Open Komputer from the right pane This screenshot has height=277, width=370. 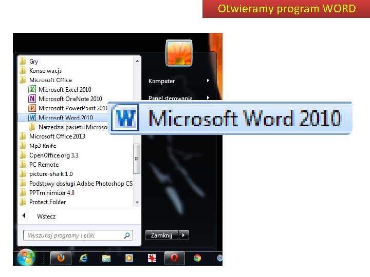[162, 81]
